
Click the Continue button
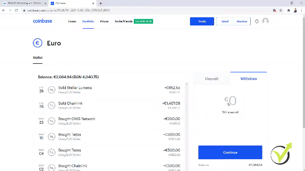230,152
